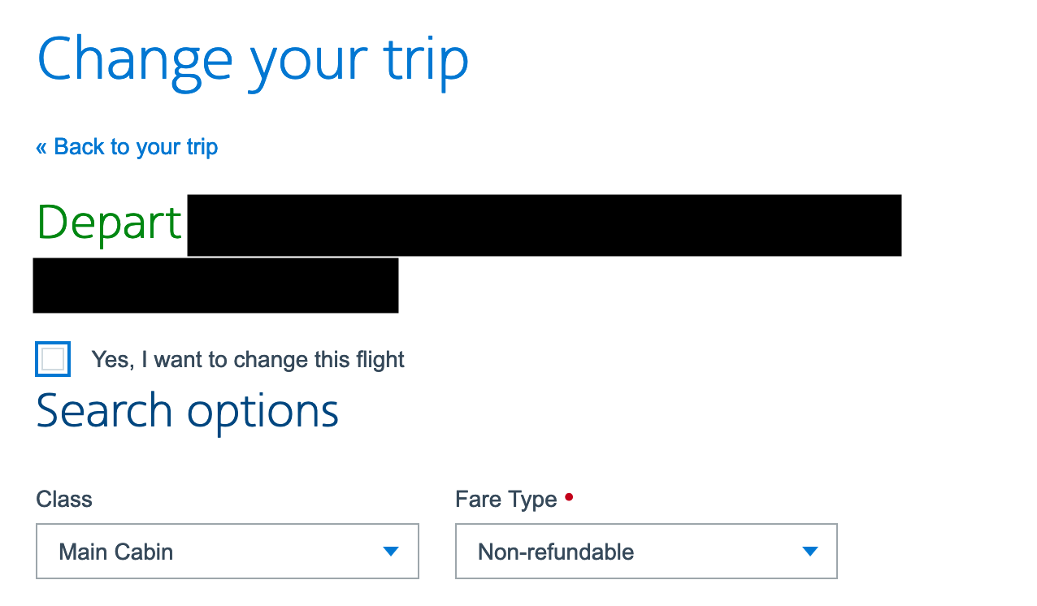Click the back-arrow chevrons before 'Back to your trip'
Viewport: 1037px width, 606px height.
pyautogui.click(x=41, y=147)
